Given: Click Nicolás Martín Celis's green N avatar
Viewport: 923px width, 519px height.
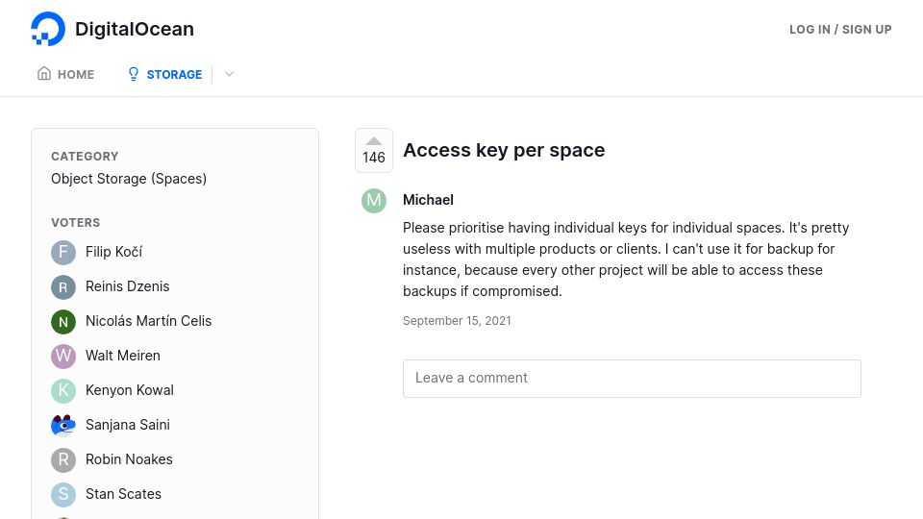Looking at the screenshot, I should 63,322.
